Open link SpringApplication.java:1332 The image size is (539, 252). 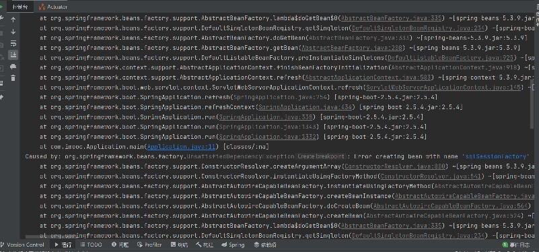pos(267,137)
